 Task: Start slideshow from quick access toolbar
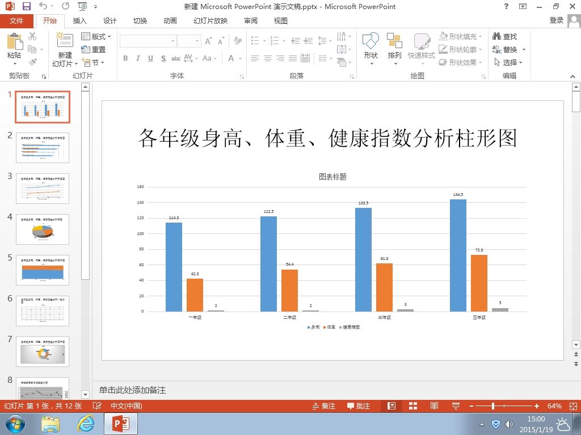[x=82, y=6]
